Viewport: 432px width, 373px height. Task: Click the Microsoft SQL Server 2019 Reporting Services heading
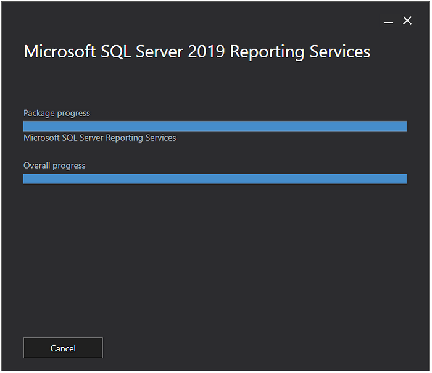[x=197, y=52]
